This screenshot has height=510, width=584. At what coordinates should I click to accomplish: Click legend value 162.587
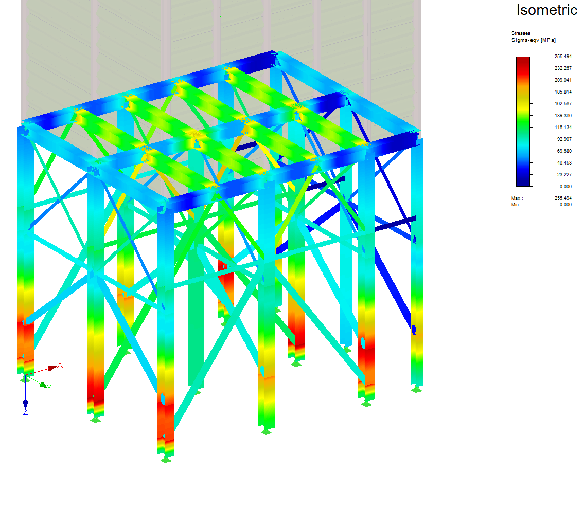563,104
